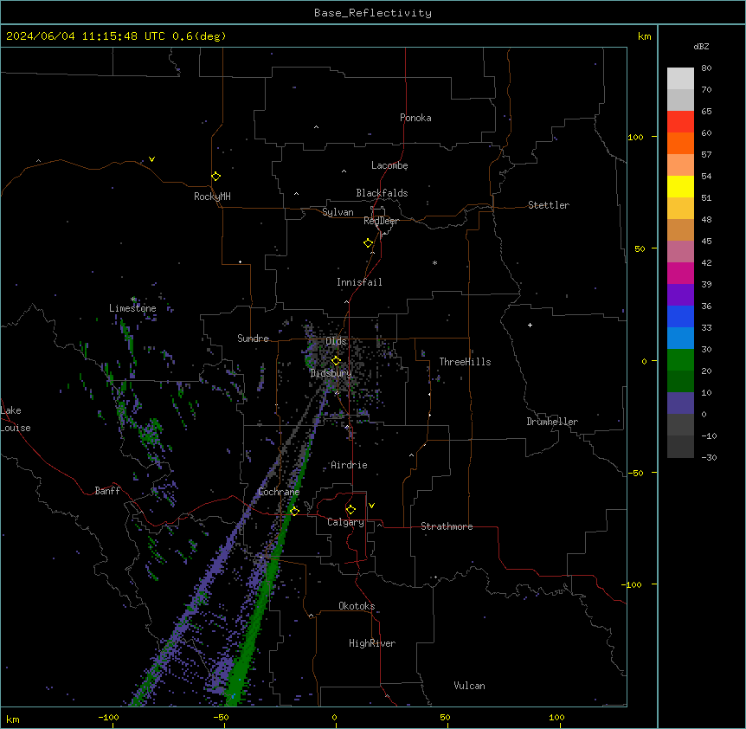This screenshot has width=746, height=729.
Task: Click the light blue 30–33 dBZ swatch
Action: click(x=680, y=339)
